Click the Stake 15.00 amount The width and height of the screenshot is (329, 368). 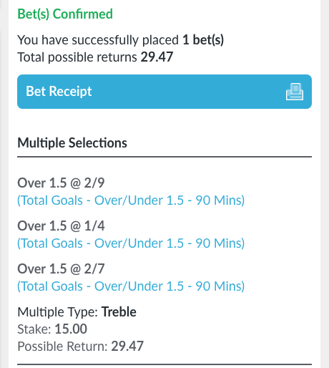point(71,329)
